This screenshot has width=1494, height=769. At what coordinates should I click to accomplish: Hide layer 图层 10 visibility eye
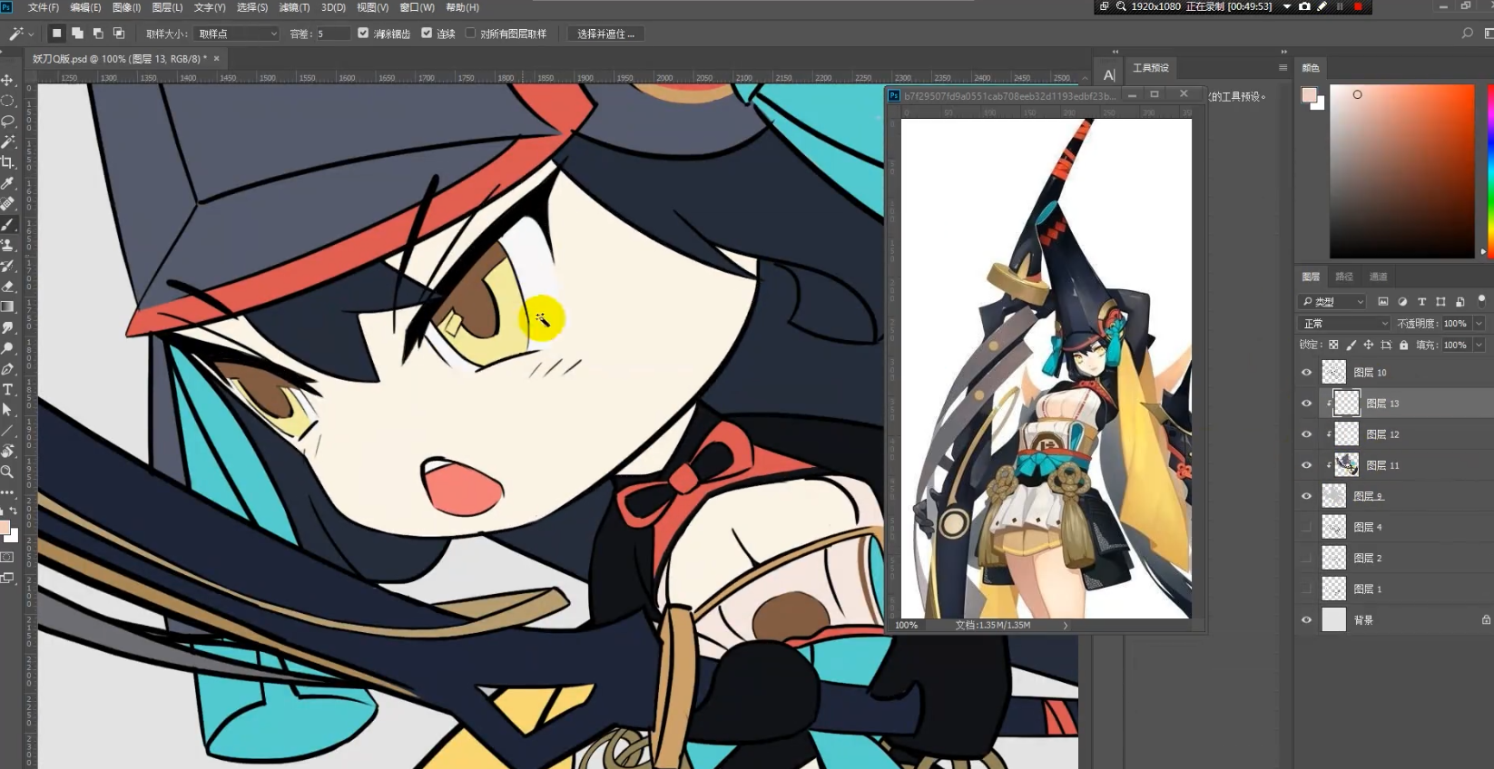pyautogui.click(x=1307, y=372)
